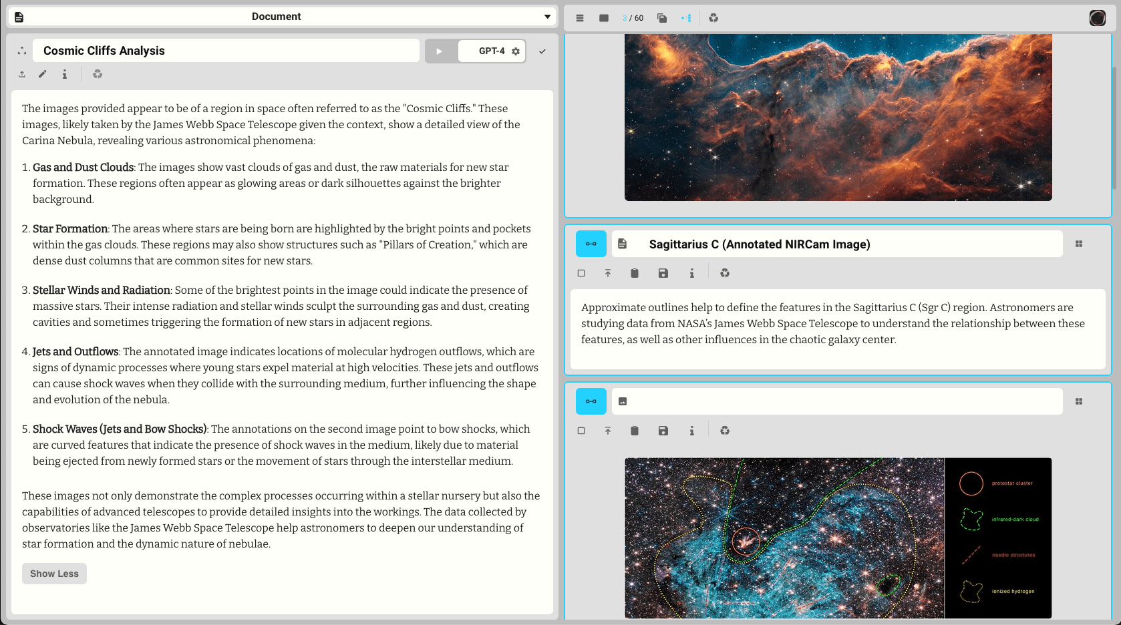Image resolution: width=1121 pixels, height=625 pixels.
Task: Run the analysis with the play button
Action: 440,51
